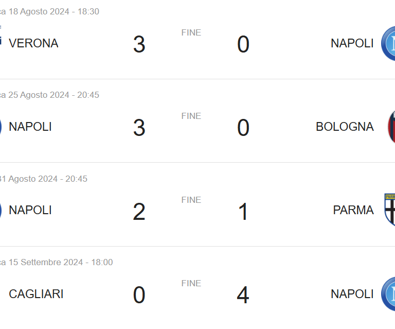
Task: Open the BOLOGNA team name
Action: click(x=345, y=127)
